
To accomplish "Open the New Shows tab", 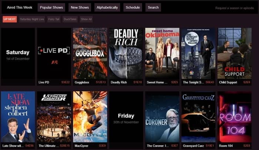I will coord(80,7).
